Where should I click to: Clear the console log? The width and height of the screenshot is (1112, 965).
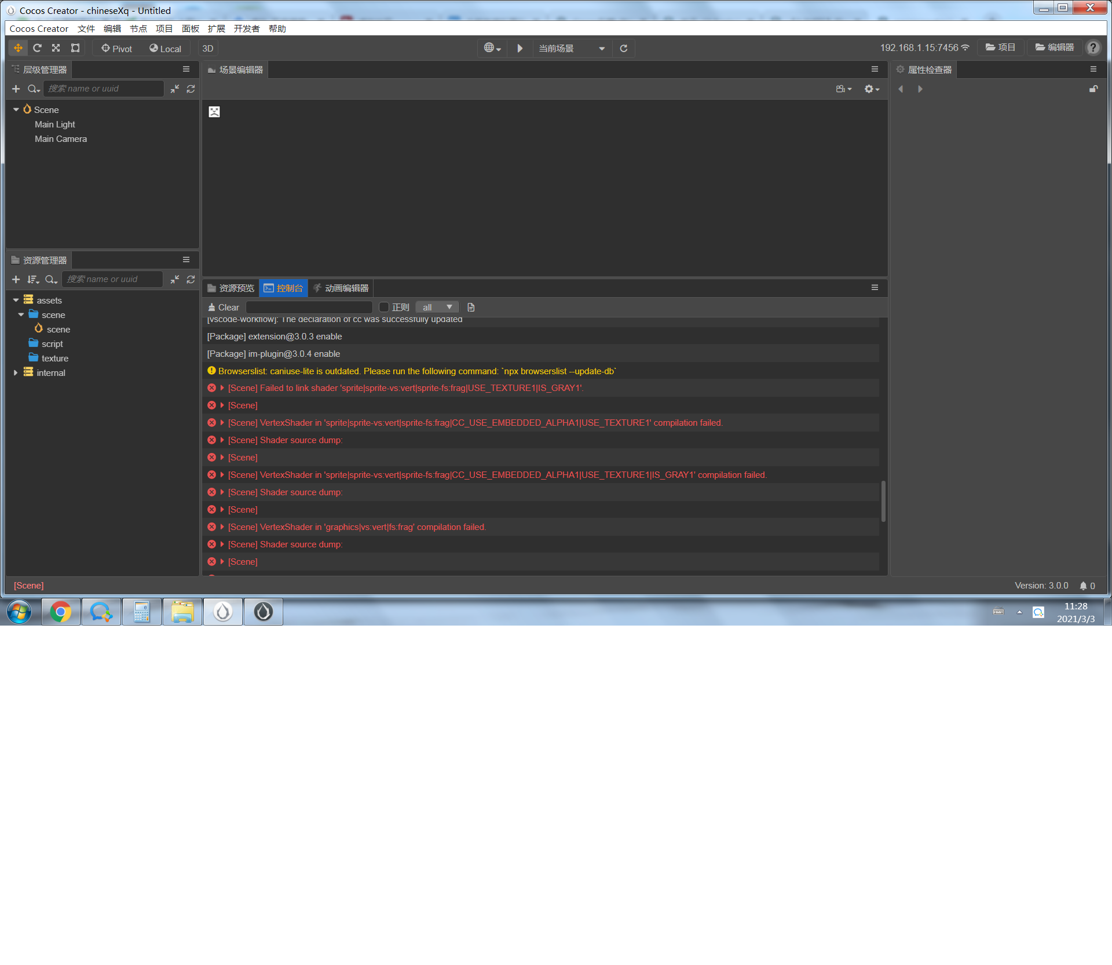click(224, 308)
